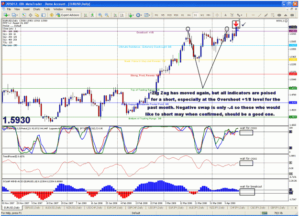Click the New Order icon
Screen dimensions: 299x216
(52, 15)
